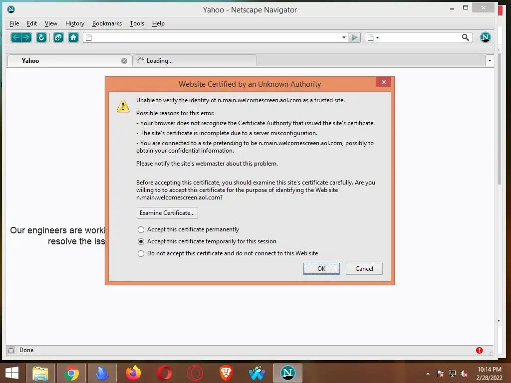Viewport: 511px width, 383px height.
Task: Go forward with the forward arrow button
Action: [x=26, y=38]
